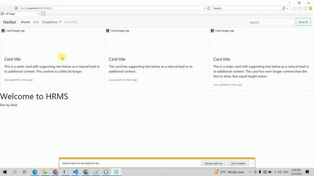The height and width of the screenshot is (176, 314).
Task: Click the smiley feedback icon
Action: [311, 8]
